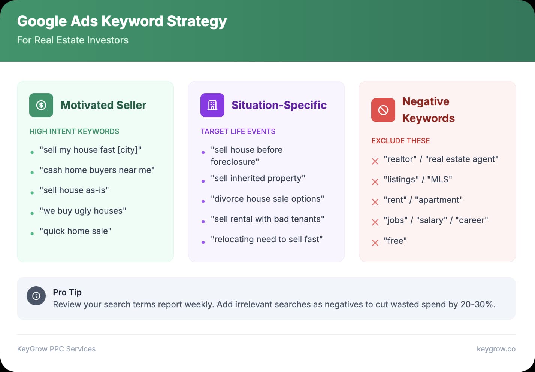Click the KeyGrow PPC Services footer label
This screenshot has height=372, width=535.
click(57, 349)
